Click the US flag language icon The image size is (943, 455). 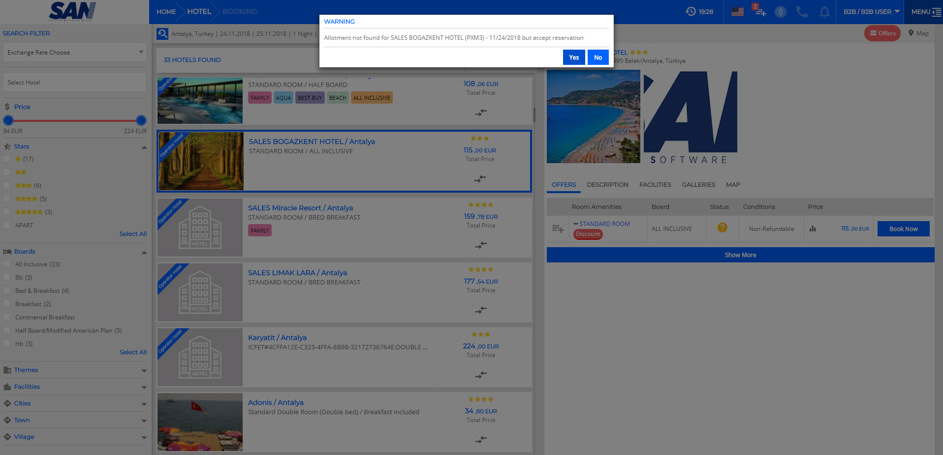coord(737,12)
